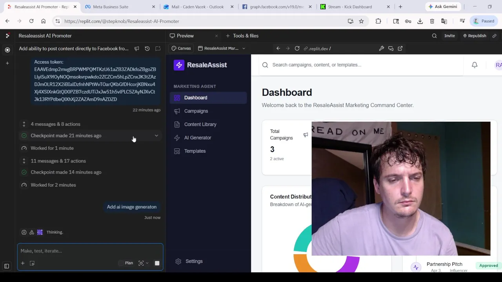Click the device preview icon in preview bar
502x282 pixels.
pos(391,49)
